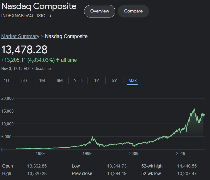Switch chart range to 1D
The image size is (210, 180).
click(6, 80)
